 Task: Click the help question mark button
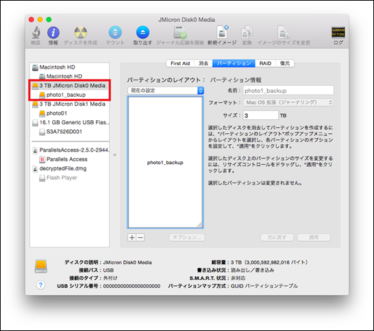click(41, 285)
